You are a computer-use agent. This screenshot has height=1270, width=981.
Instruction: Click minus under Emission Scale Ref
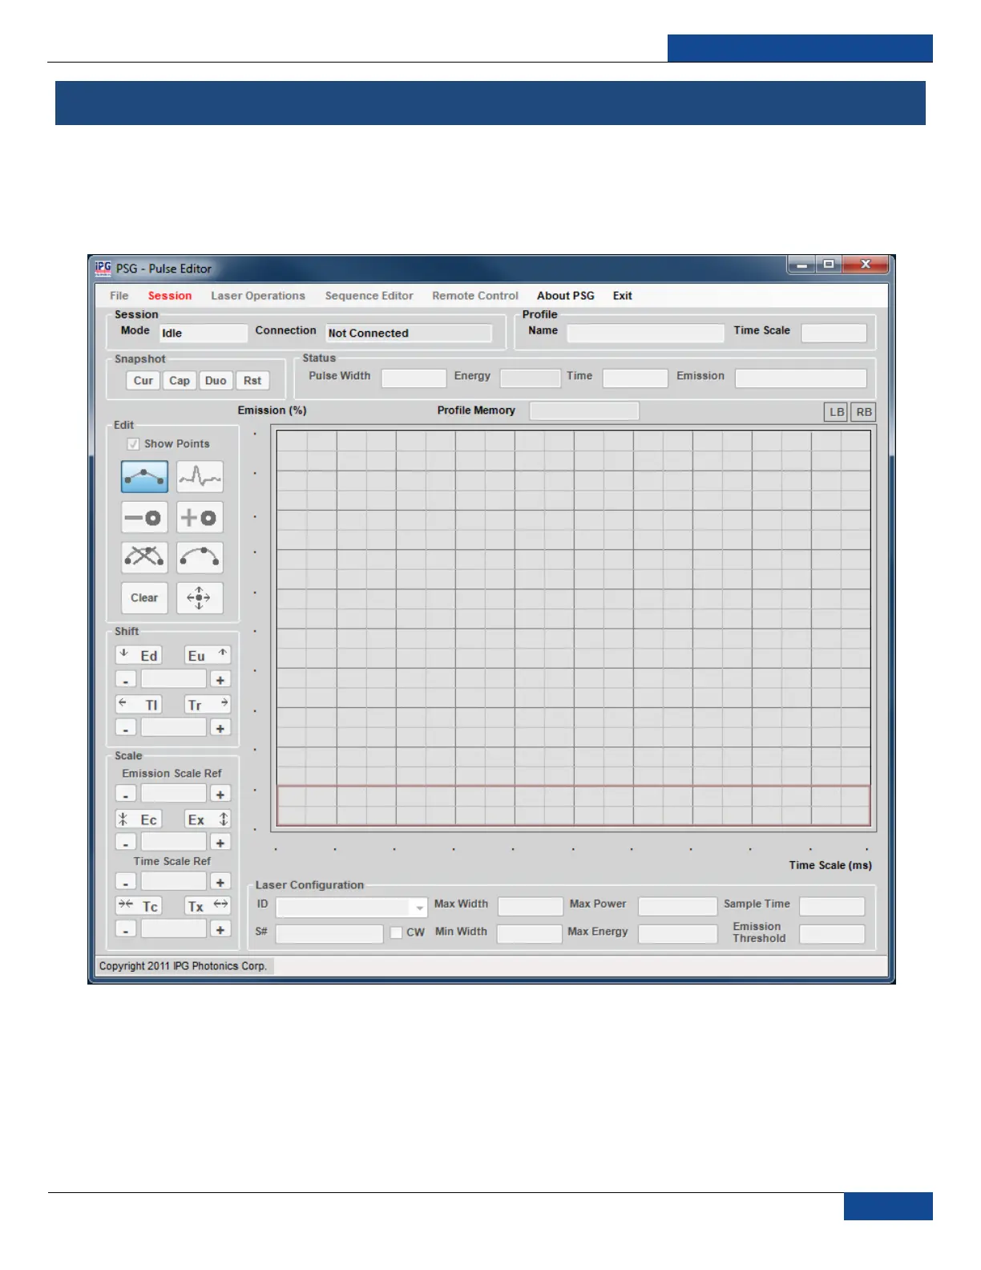point(126,794)
